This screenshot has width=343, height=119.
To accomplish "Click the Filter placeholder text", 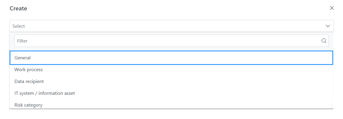I will (x=22, y=41).
